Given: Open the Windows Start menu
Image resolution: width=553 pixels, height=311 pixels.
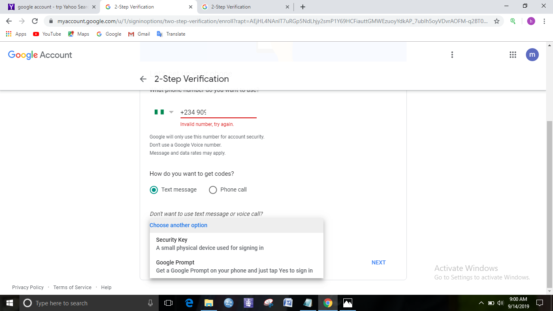Looking at the screenshot, I should click(x=10, y=303).
